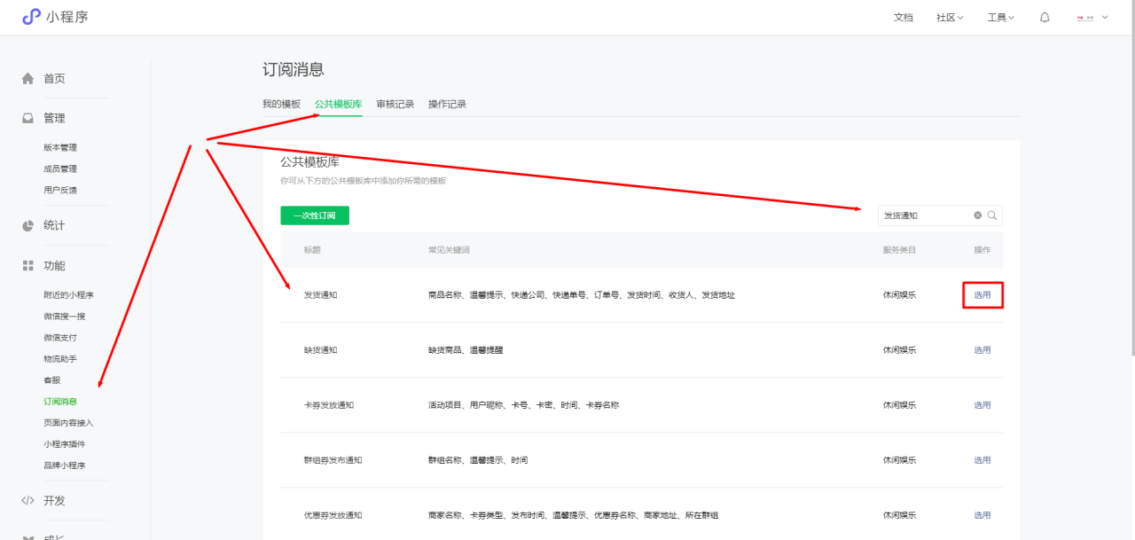Switch to the 我的模板 tab
Screen dimensions: 1135x540
tap(281, 104)
